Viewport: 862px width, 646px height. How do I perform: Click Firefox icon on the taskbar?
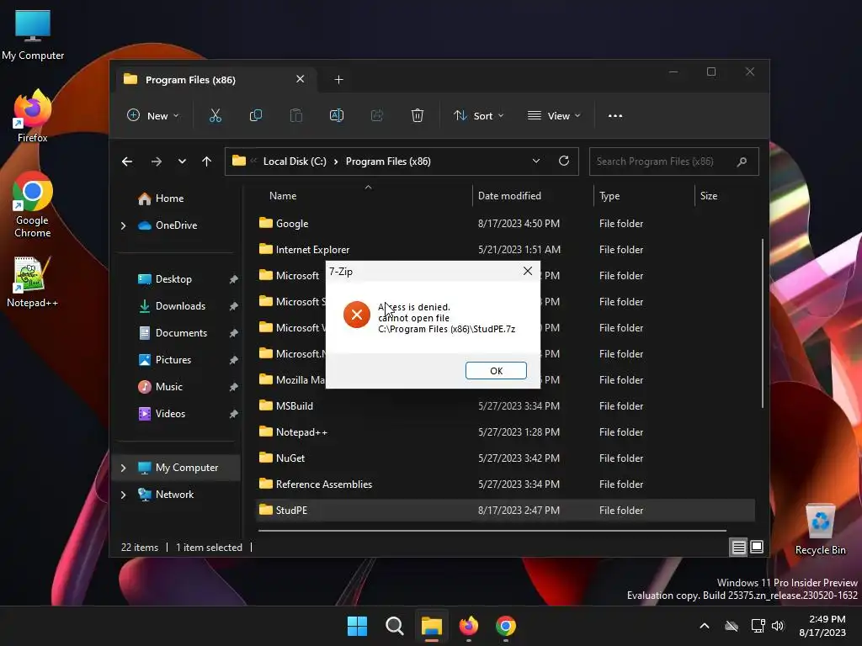click(x=468, y=626)
